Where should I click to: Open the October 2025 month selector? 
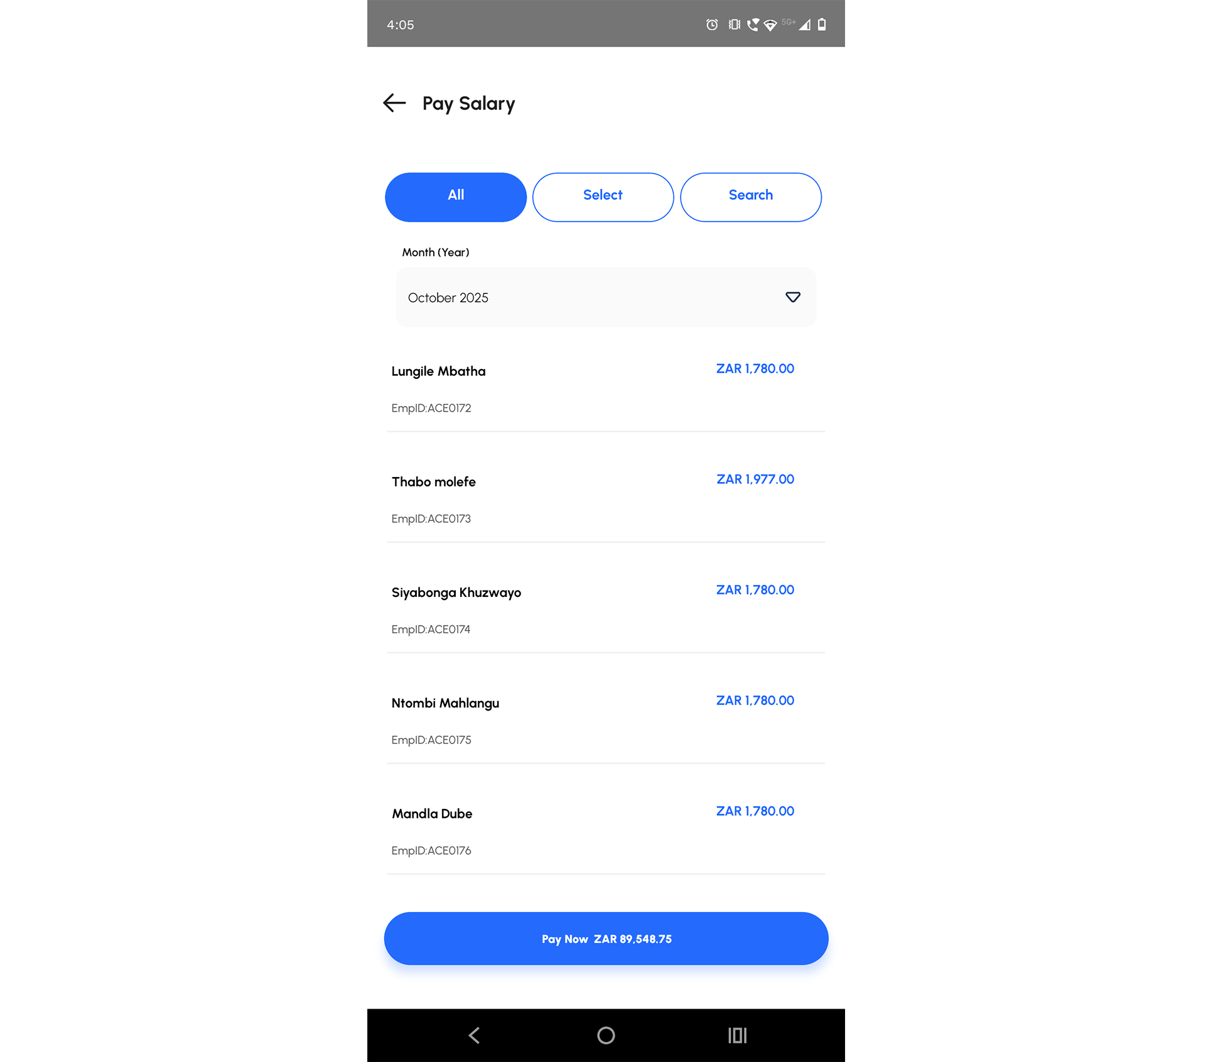point(606,298)
